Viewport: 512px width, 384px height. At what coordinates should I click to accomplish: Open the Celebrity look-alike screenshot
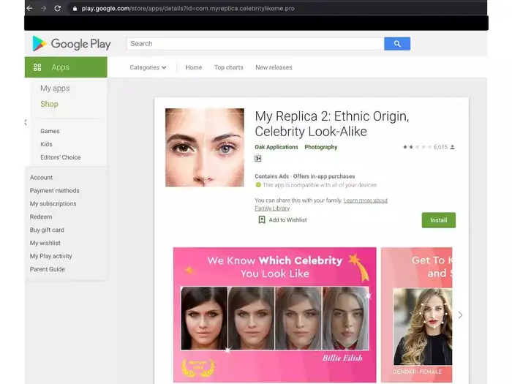(274, 315)
